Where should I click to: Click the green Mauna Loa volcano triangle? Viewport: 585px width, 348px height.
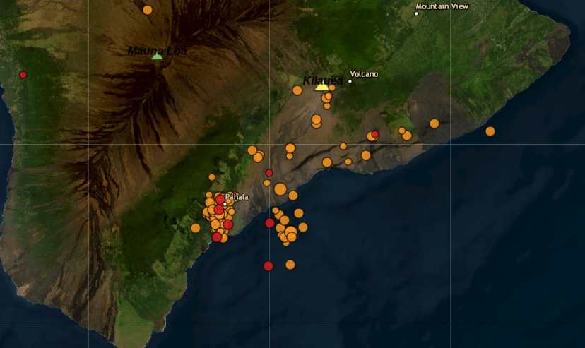point(157,56)
